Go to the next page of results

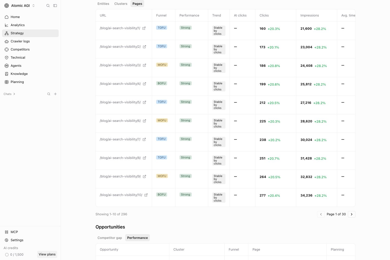[x=352, y=214]
